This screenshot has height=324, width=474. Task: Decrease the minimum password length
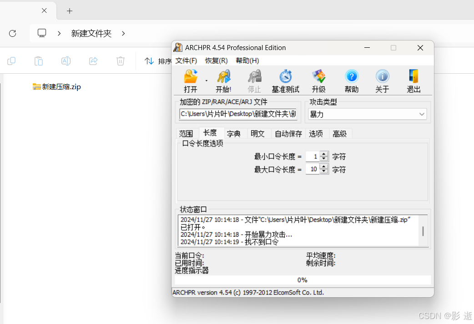pos(324,159)
